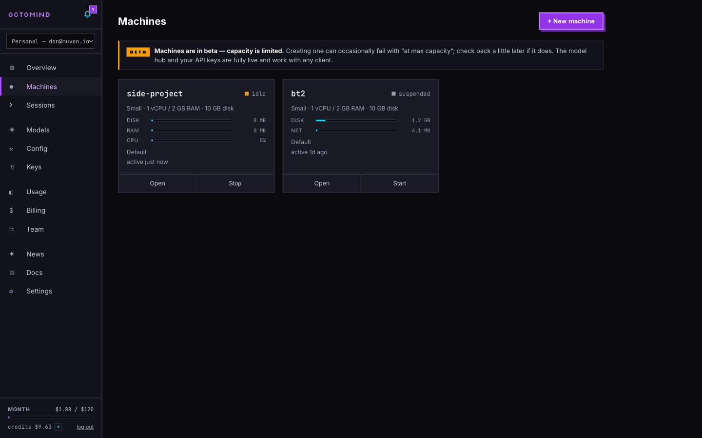
Task: Click side-project RAM usage bar
Action: pos(192,130)
